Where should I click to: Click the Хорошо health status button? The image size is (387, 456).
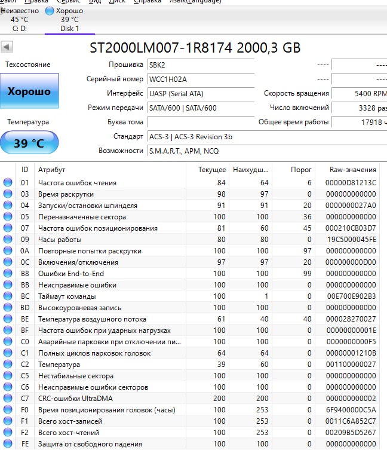[29, 91]
